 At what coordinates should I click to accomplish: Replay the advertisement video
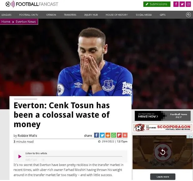(163, 152)
